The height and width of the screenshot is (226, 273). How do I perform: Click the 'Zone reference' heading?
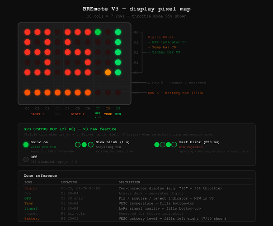click(40, 175)
